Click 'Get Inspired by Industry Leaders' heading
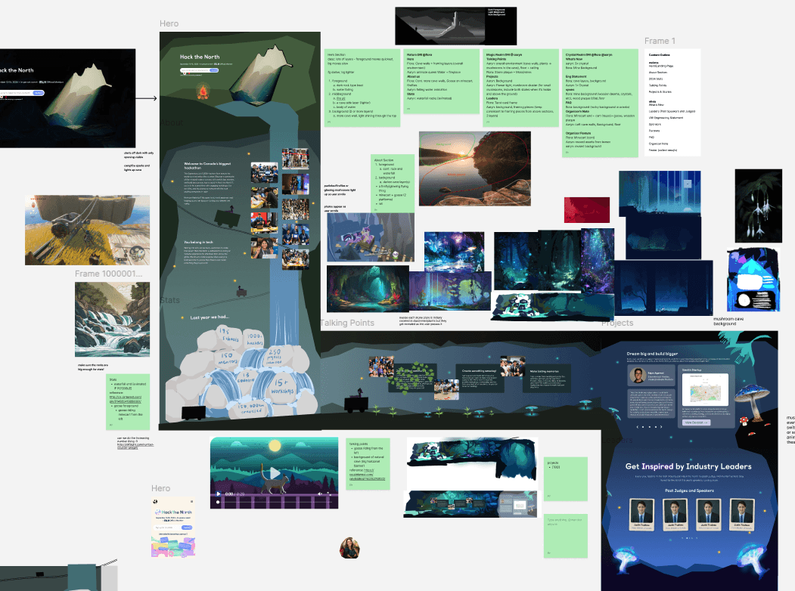Screen dimensions: 795x591 point(688,466)
